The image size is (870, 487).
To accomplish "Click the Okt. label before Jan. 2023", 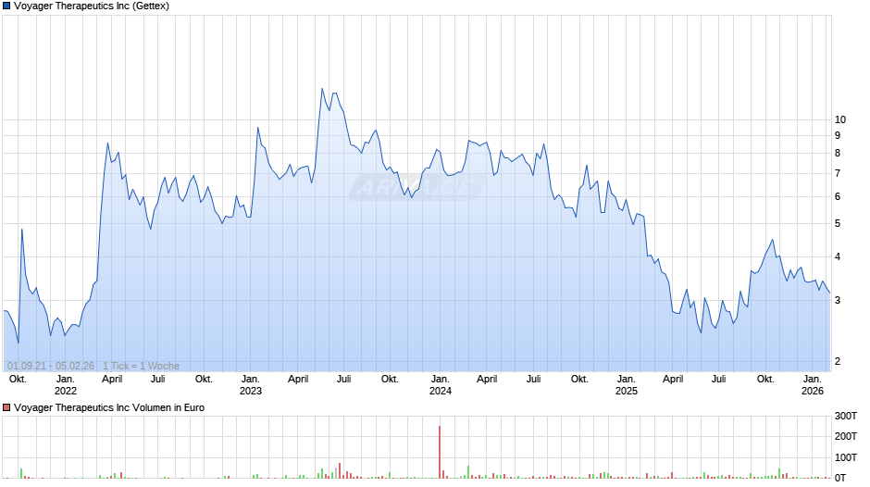I will tap(204, 380).
